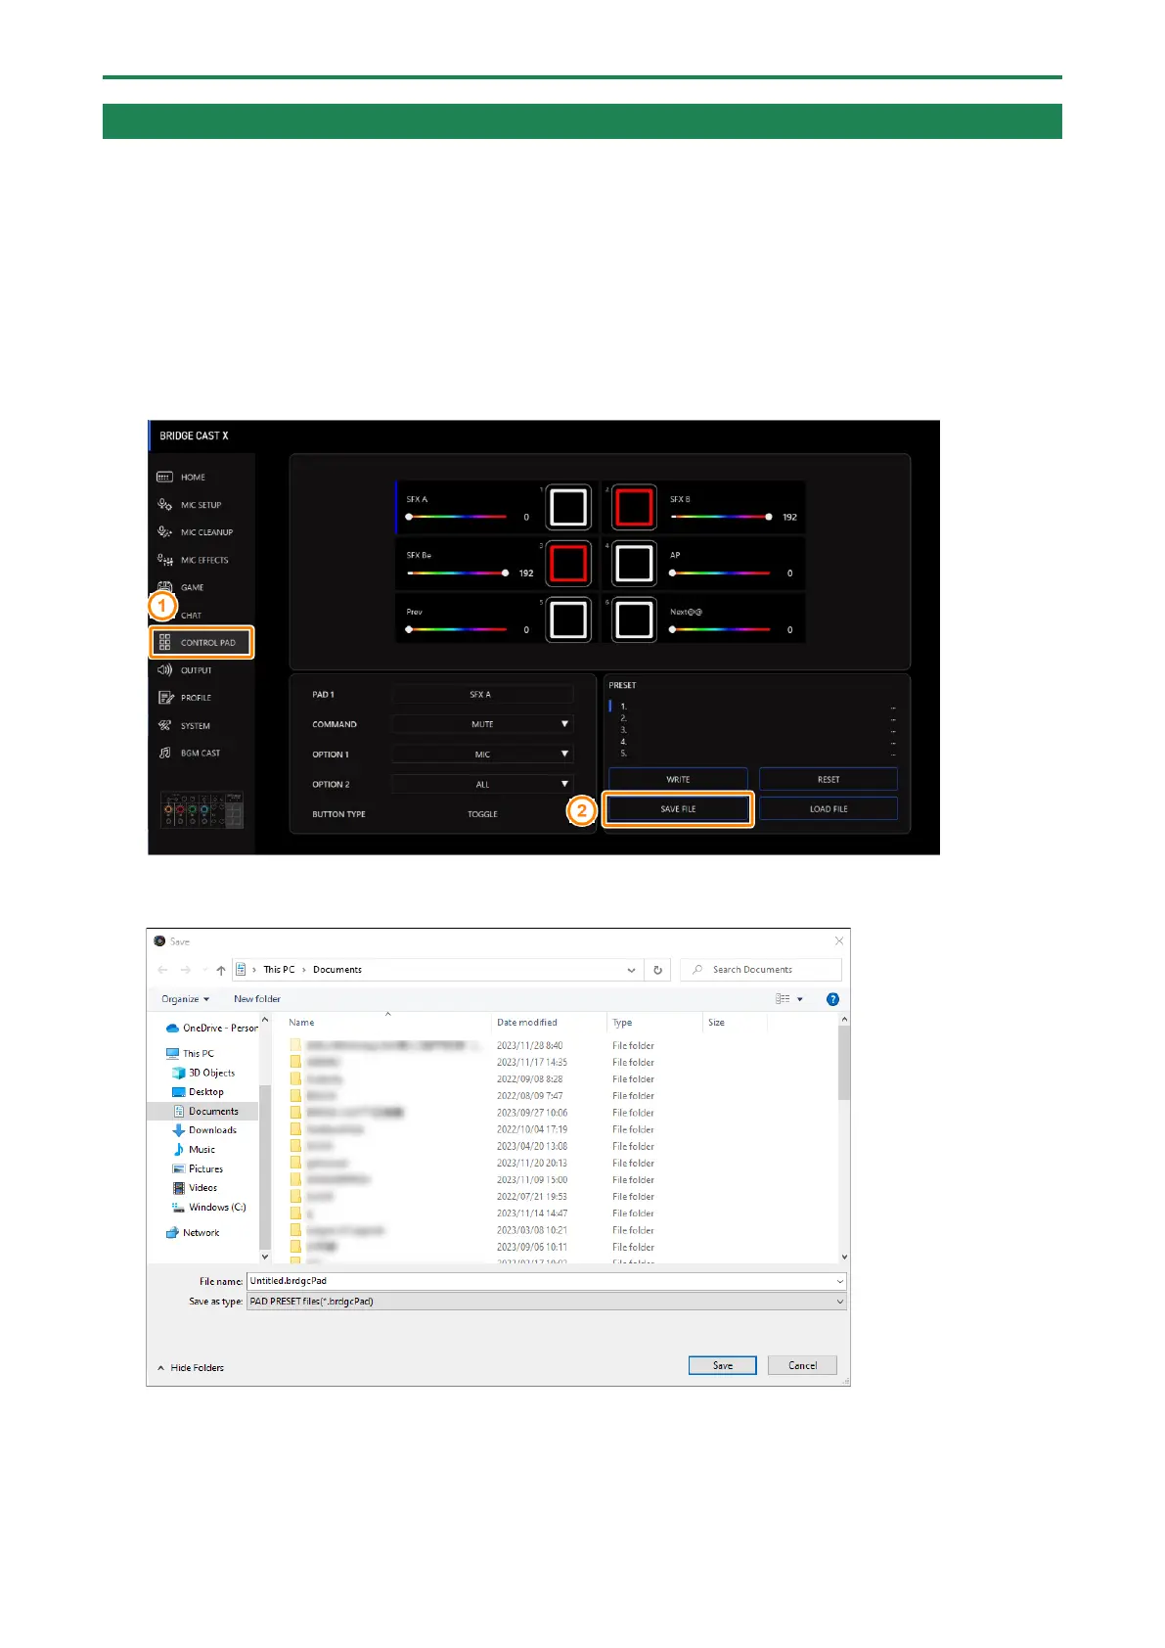Select OneDrive in the navigation pane
1165x1648 pixels.
(211, 1029)
